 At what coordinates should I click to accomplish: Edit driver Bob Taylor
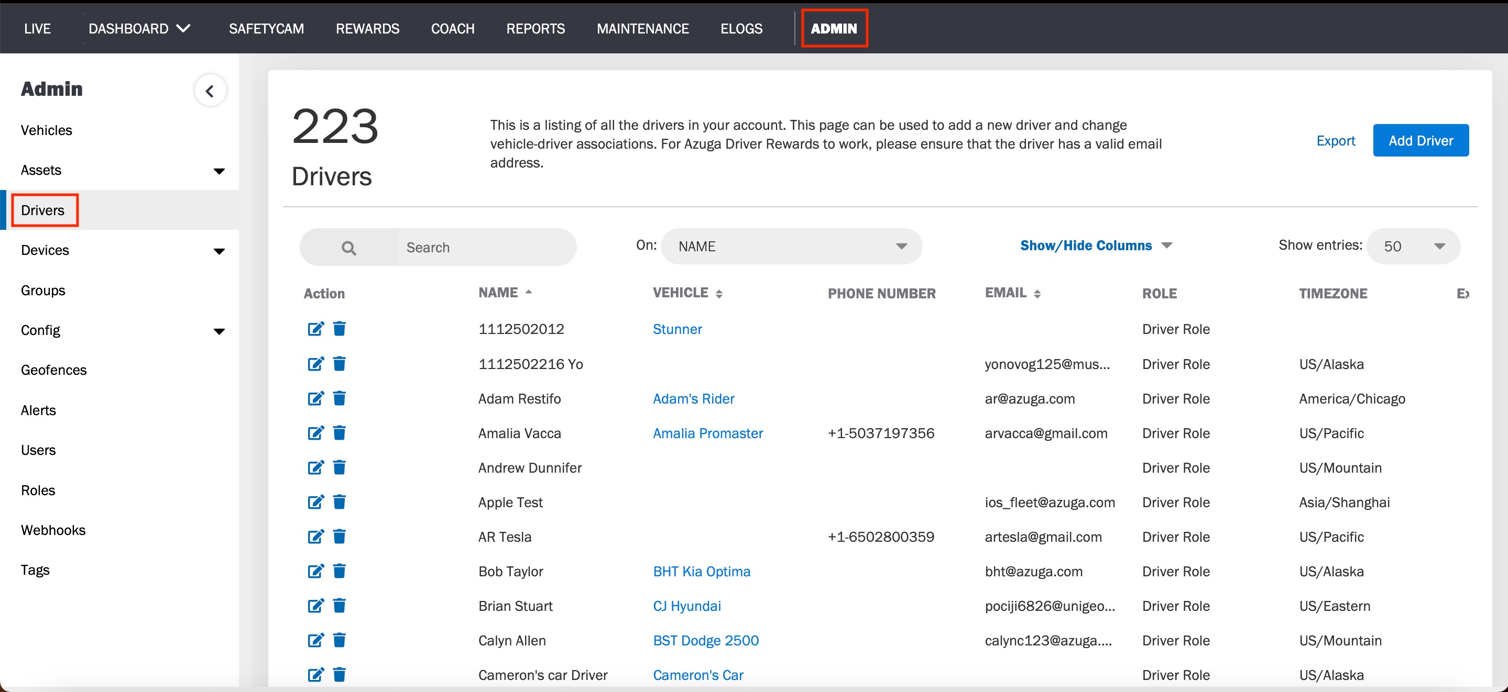315,571
